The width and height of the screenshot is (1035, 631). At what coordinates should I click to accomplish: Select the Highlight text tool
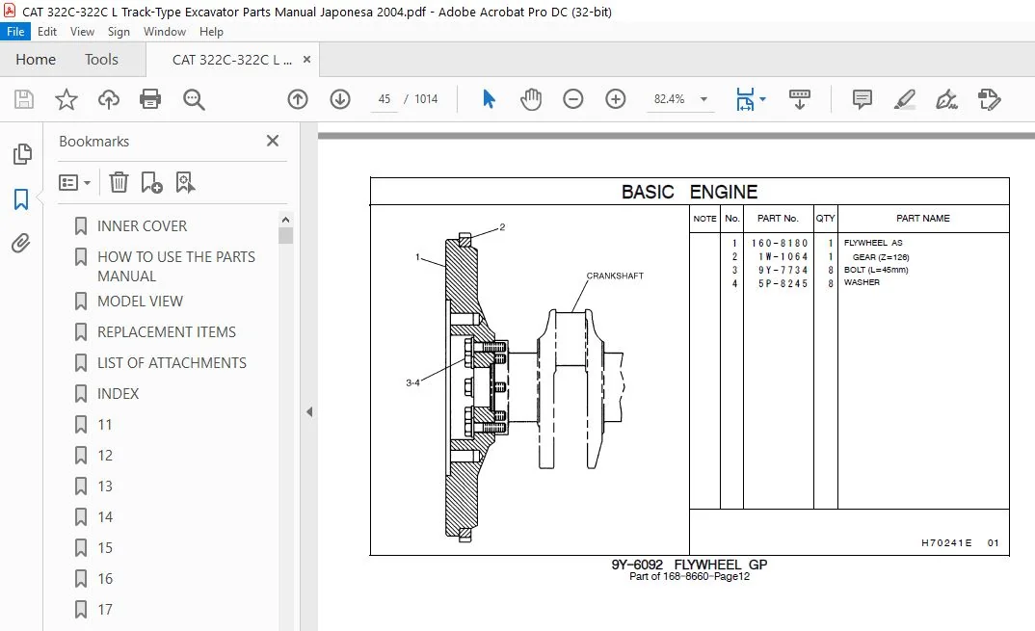(904, 99)
